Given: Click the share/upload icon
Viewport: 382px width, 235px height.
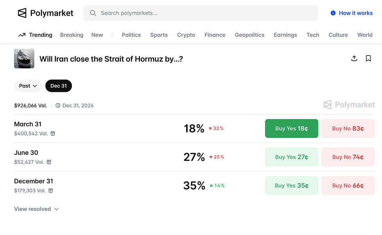Looking at the screenshot, I should [x=354, y=58].
